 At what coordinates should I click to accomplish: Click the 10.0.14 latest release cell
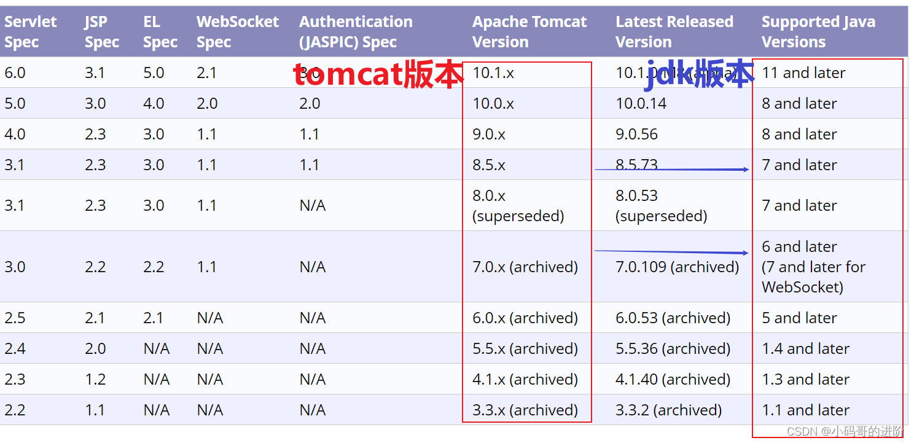(641, 103)
